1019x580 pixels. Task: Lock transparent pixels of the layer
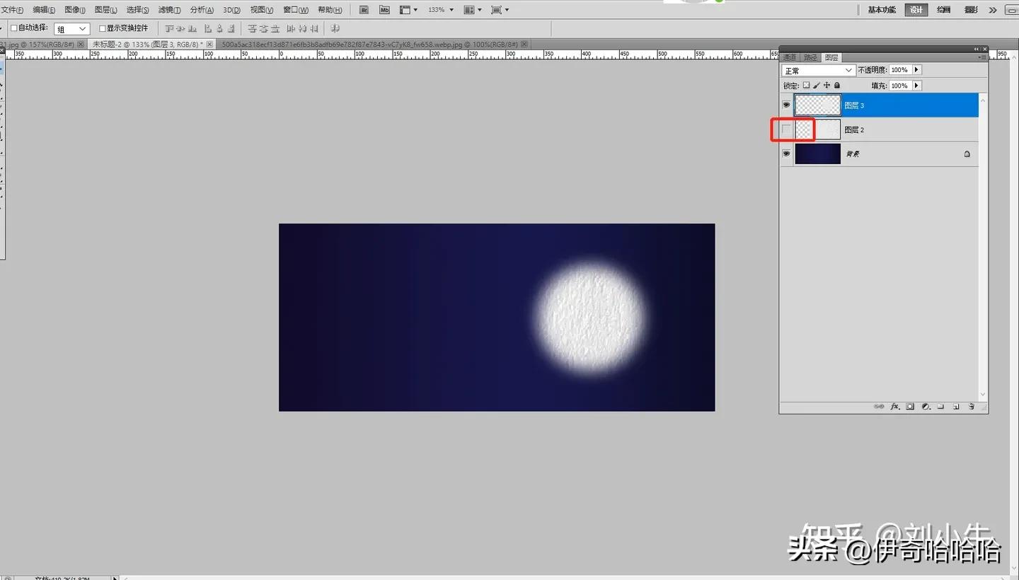806,85
